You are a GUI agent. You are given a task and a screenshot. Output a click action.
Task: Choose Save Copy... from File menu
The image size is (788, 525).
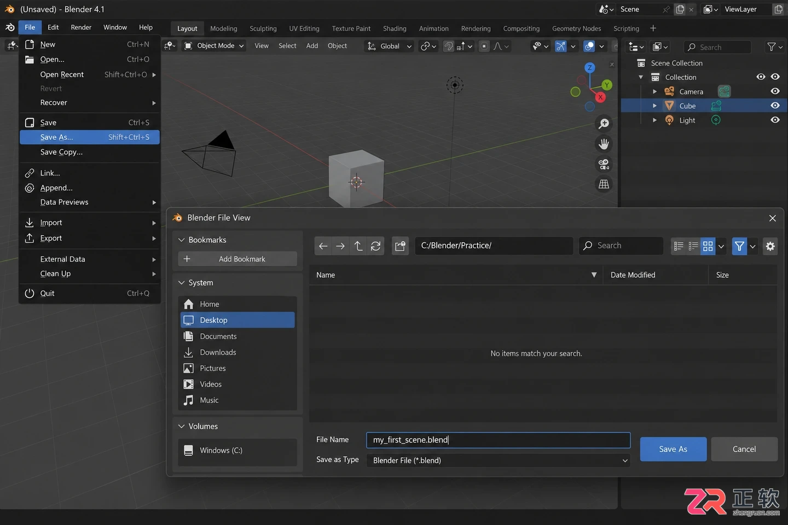90,152
